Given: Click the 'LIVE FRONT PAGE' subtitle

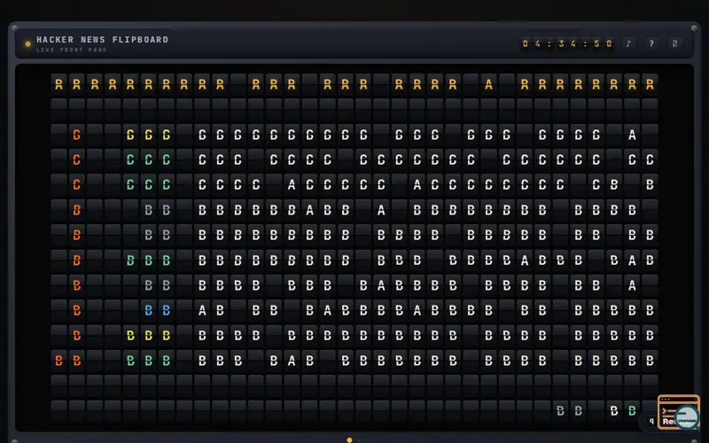Looking at the screenshot, I should (72, 50).
